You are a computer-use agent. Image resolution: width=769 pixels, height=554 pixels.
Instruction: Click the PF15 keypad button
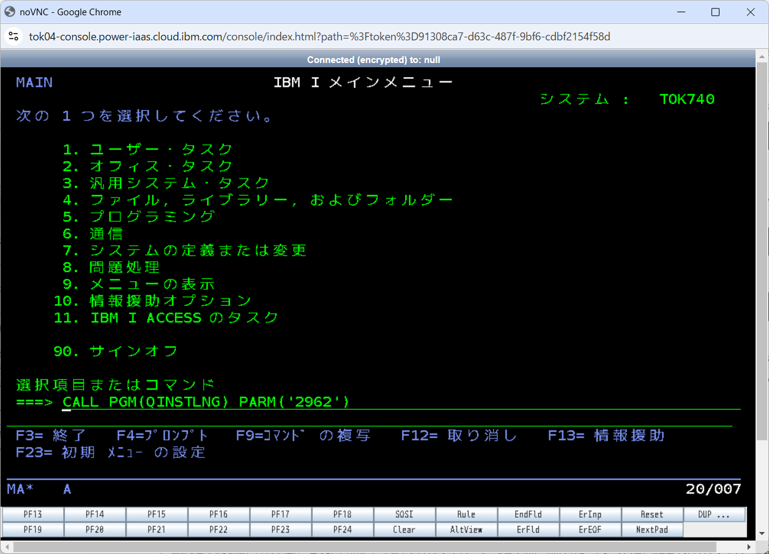(157, 515)
